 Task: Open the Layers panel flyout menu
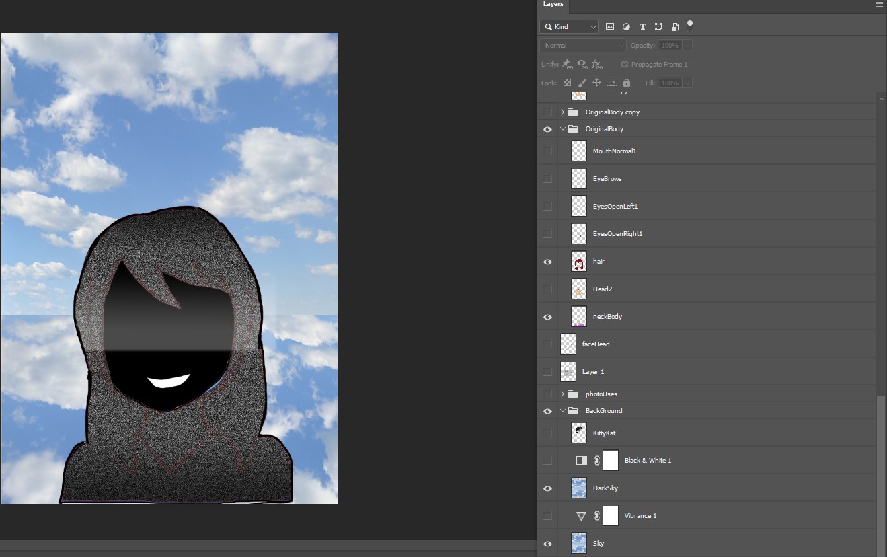879,5
